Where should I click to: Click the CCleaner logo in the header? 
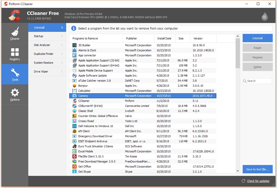[x=14, y=15]
